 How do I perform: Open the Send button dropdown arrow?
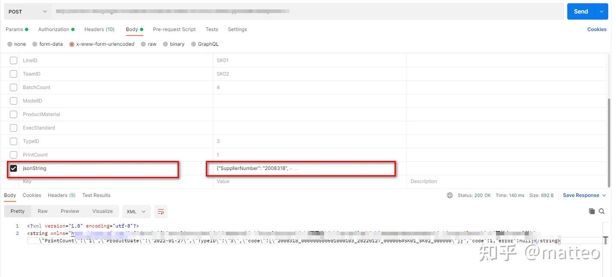pos(601,11)
